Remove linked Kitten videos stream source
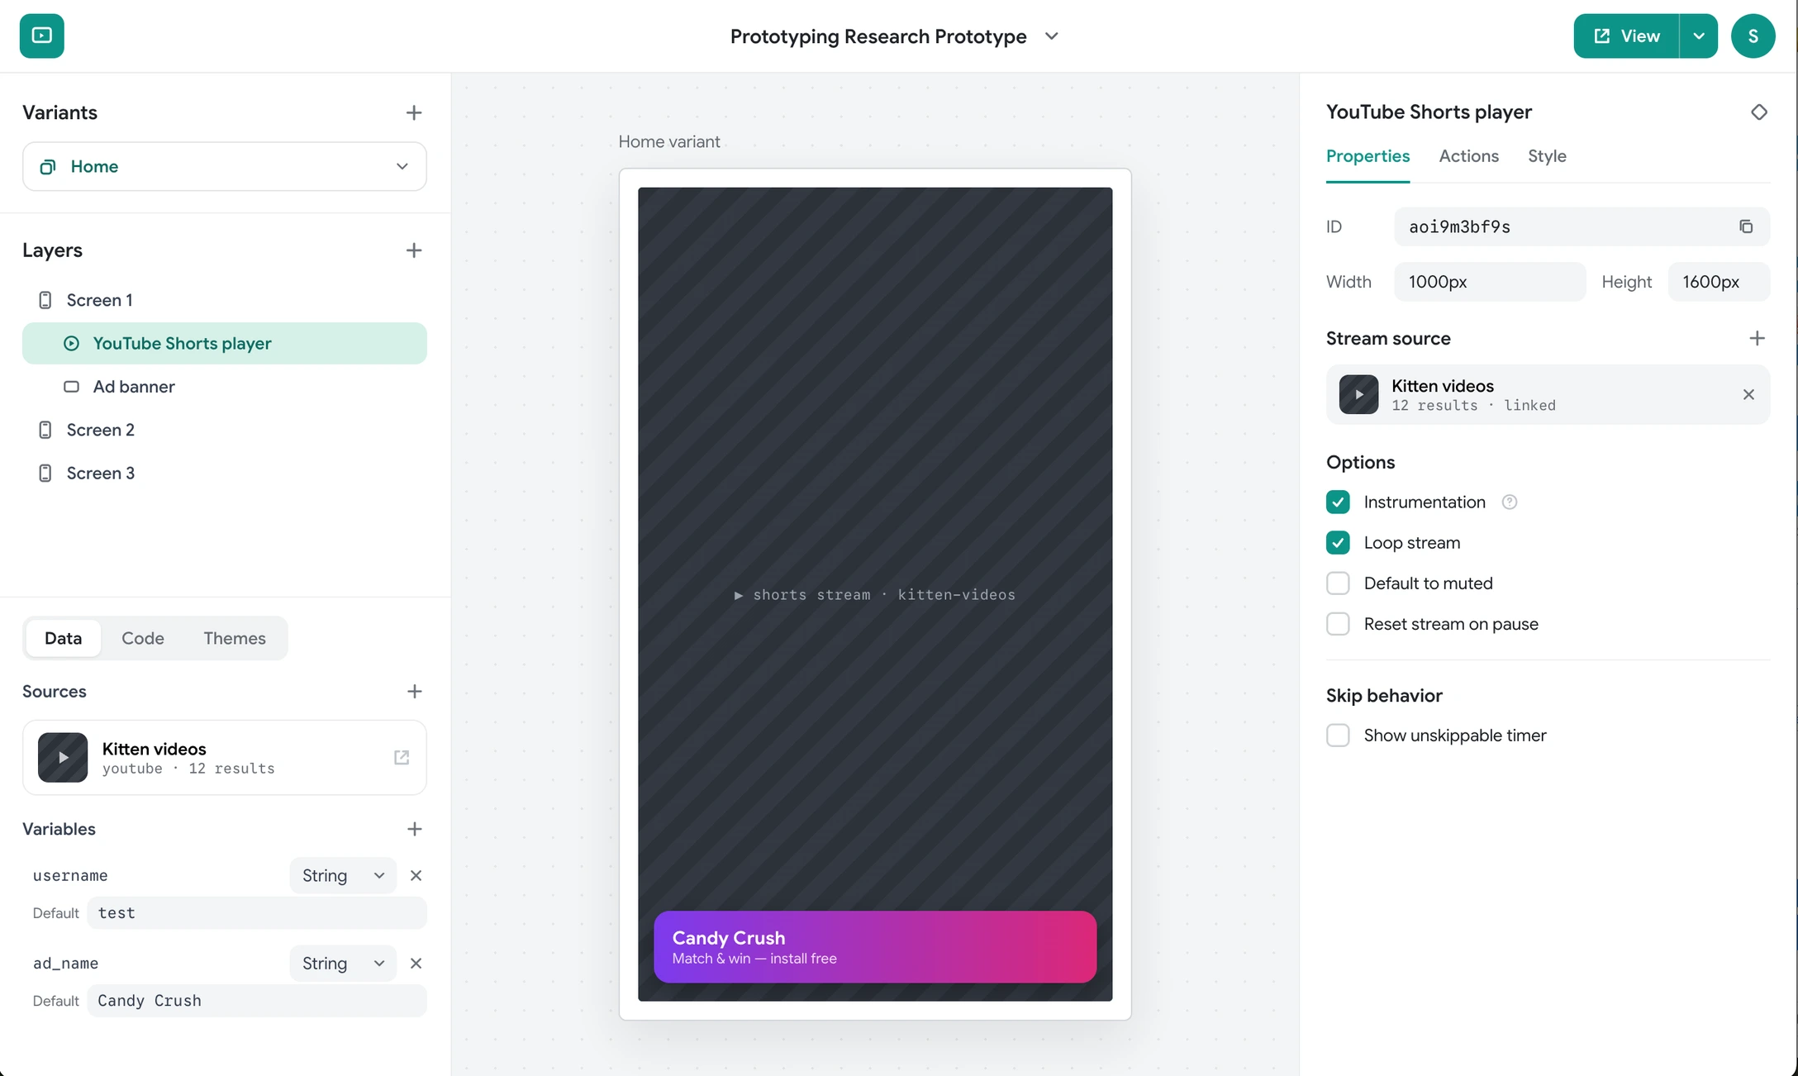Screen dimensions: 1798x1076 click(1748, 395)
